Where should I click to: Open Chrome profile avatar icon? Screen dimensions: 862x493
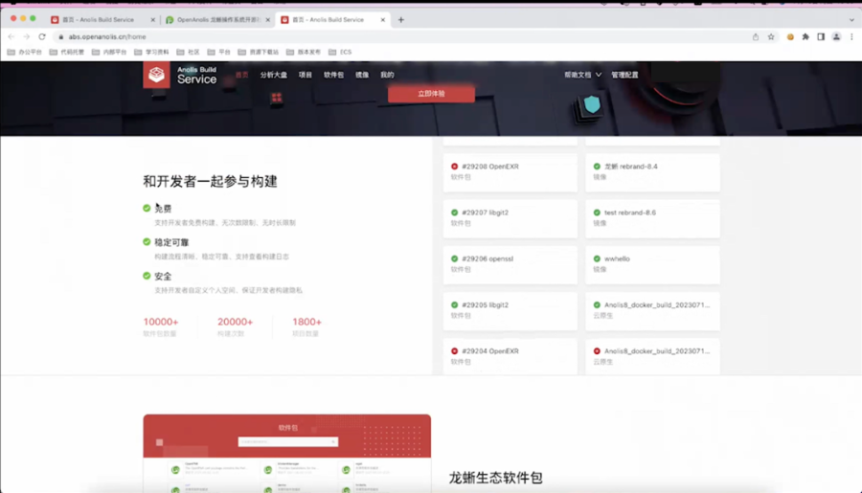tap(836, 36)
